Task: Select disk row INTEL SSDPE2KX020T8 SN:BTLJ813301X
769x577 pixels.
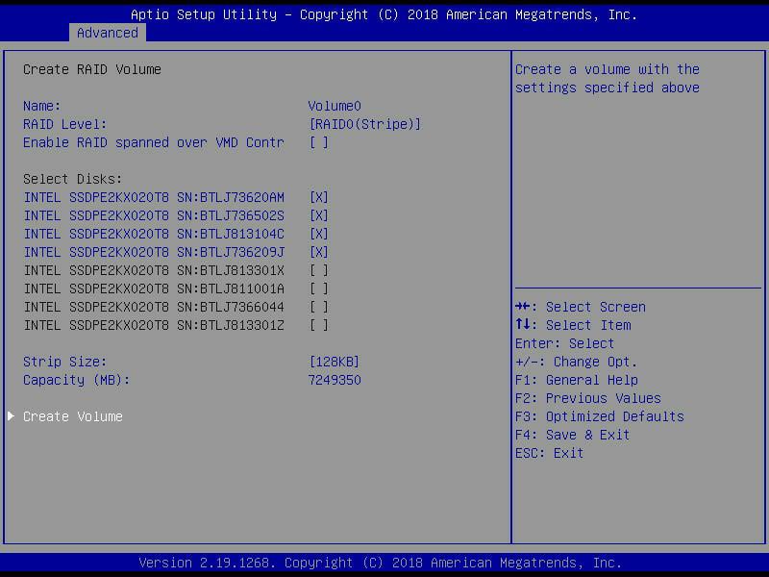Action: click(x=154, y=270)
